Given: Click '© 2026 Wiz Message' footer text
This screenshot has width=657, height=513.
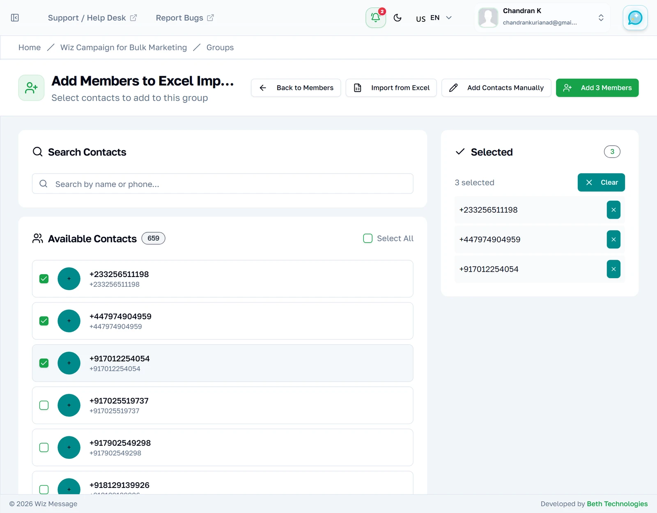Looking at the screenshot, I should click(x=43, y=504).
